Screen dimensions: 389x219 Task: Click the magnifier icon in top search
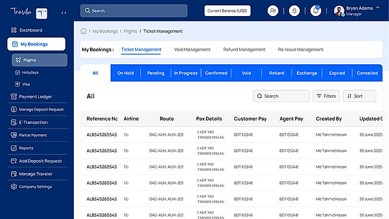click(x=87, y=11)
